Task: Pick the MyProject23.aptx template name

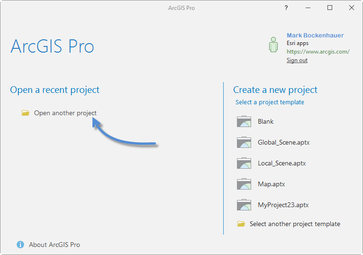Action: coord(283,205)
